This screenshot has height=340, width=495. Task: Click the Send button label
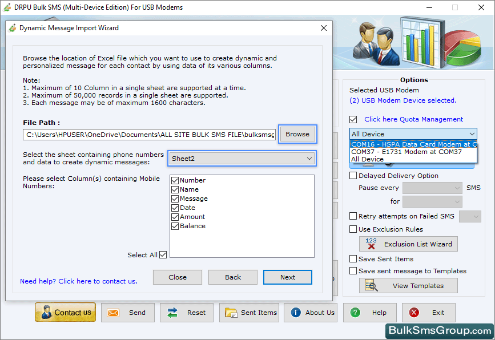(x=137, y=313)
